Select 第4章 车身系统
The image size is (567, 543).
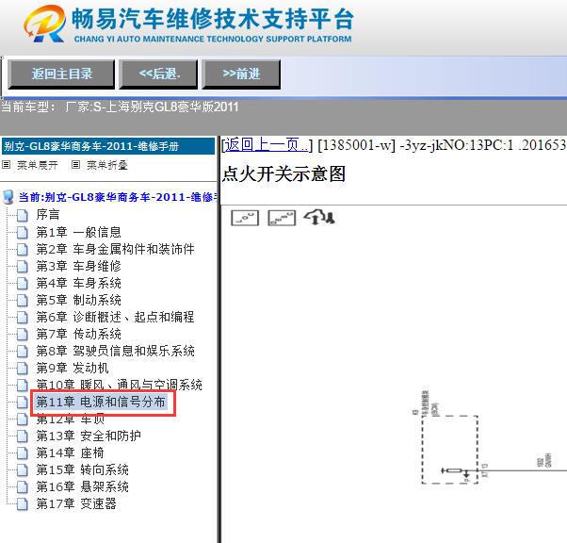pyautogui.click(x=78, y=283)
